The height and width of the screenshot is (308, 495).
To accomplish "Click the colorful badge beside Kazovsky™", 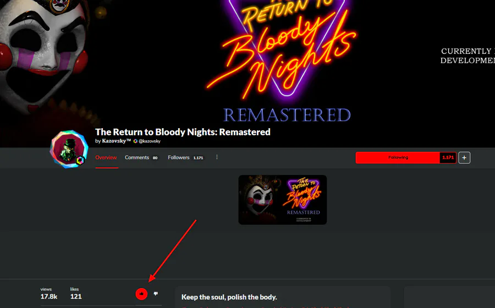I will [135, 141].
